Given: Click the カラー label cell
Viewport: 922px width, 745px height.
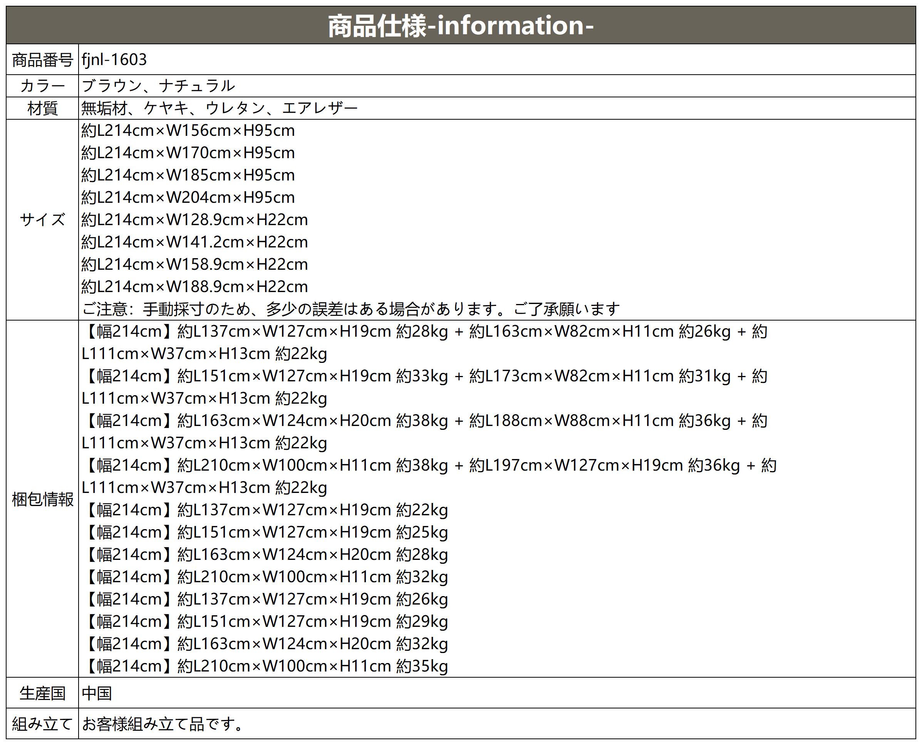Looking at the screenshot, I should point(42,86).
